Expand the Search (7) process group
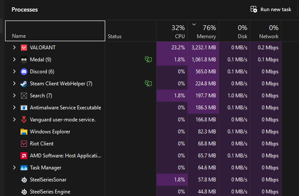The width and height of the screenshot is (299, 196). pos(14,96)
